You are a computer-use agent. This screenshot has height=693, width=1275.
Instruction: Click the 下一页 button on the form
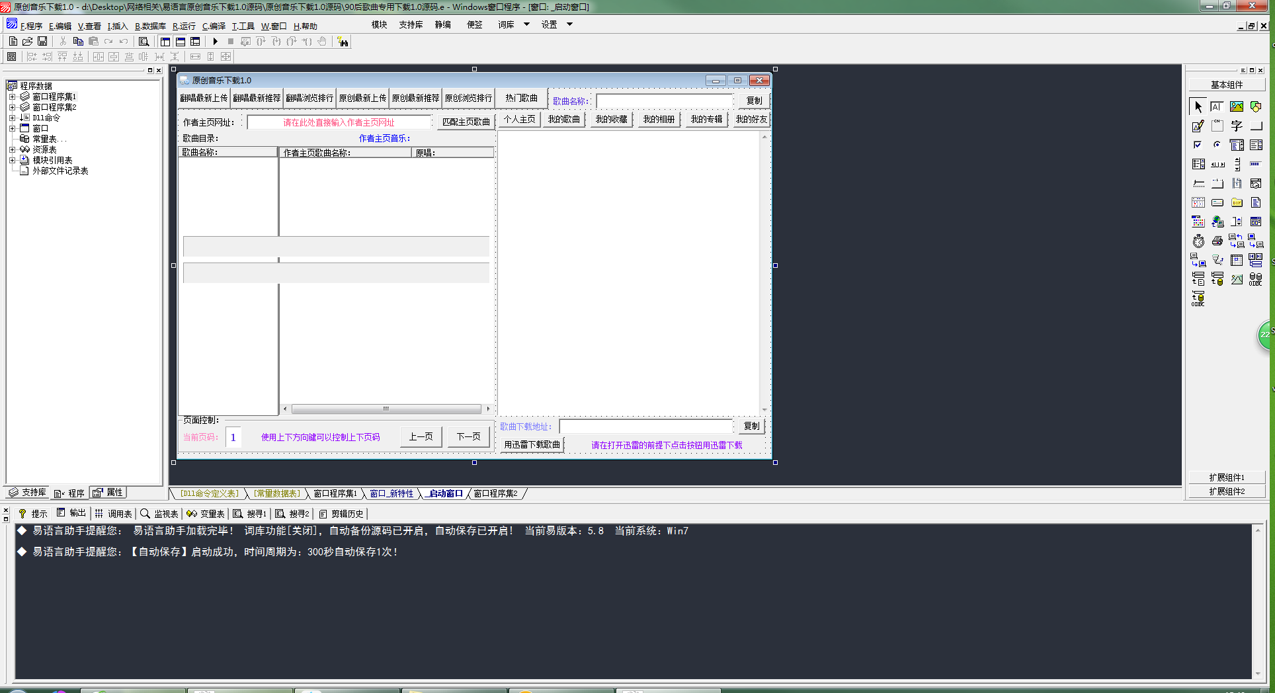point(468,437)
